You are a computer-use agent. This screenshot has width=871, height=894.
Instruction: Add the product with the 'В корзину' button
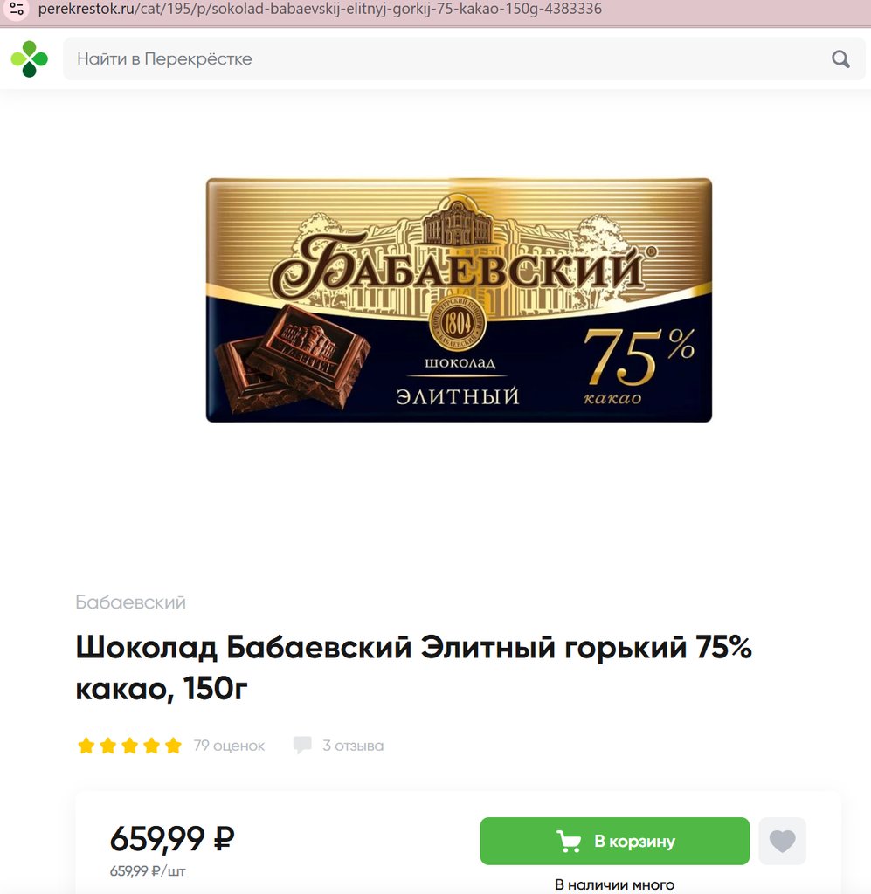614,841
